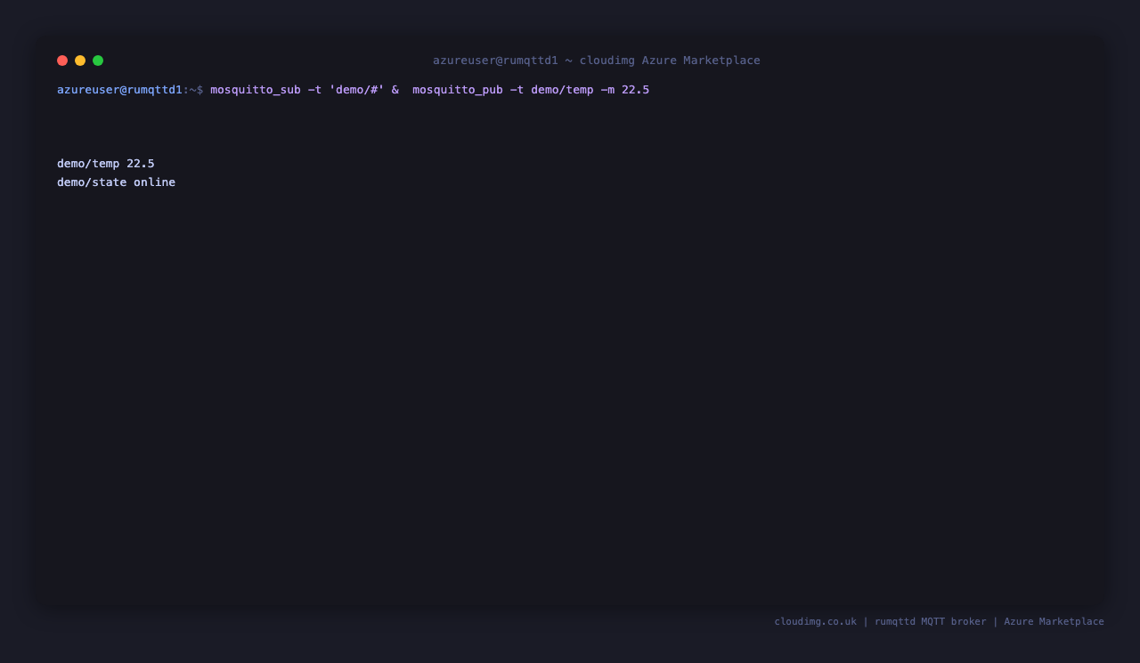Click the 'mosquitto_pub' command text
The width and height of the screenshot is (1140, 663).
pos(458,90)
